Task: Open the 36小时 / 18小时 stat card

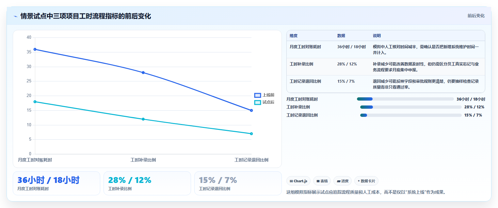Action: [56, 183]
